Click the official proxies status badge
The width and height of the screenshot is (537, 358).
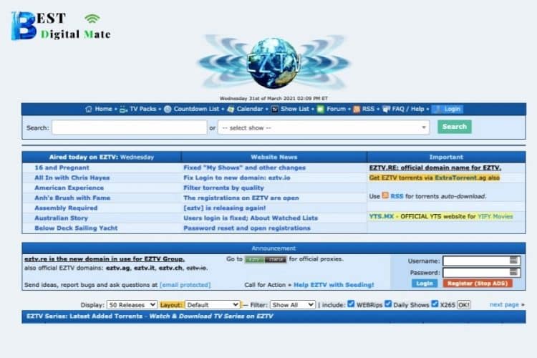click(x=266, y=259)
